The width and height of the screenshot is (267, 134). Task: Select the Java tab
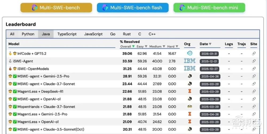pos(46,34)
